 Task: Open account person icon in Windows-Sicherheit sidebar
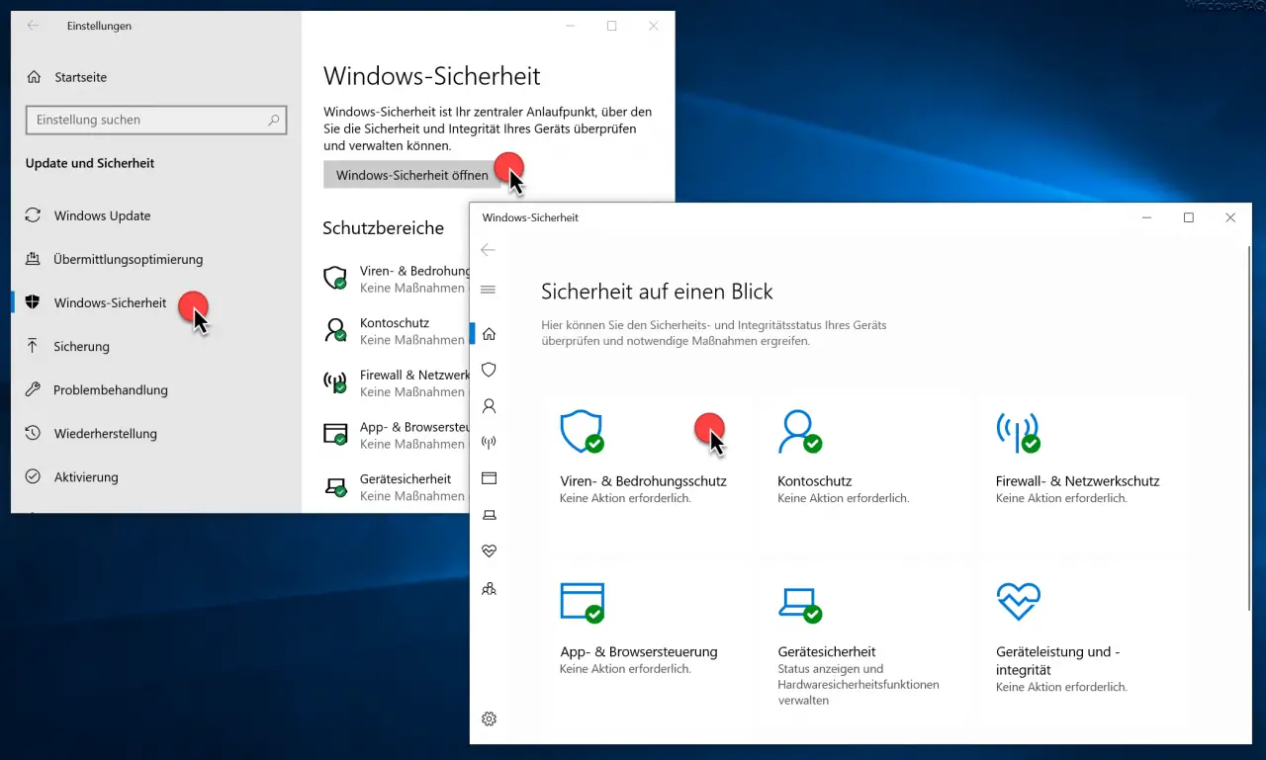(488, 406)
